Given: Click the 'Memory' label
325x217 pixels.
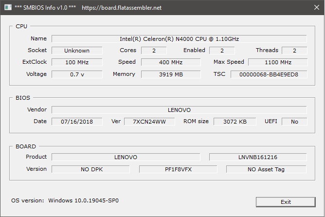Looking at the screenshot, I should tap(124, 74).
